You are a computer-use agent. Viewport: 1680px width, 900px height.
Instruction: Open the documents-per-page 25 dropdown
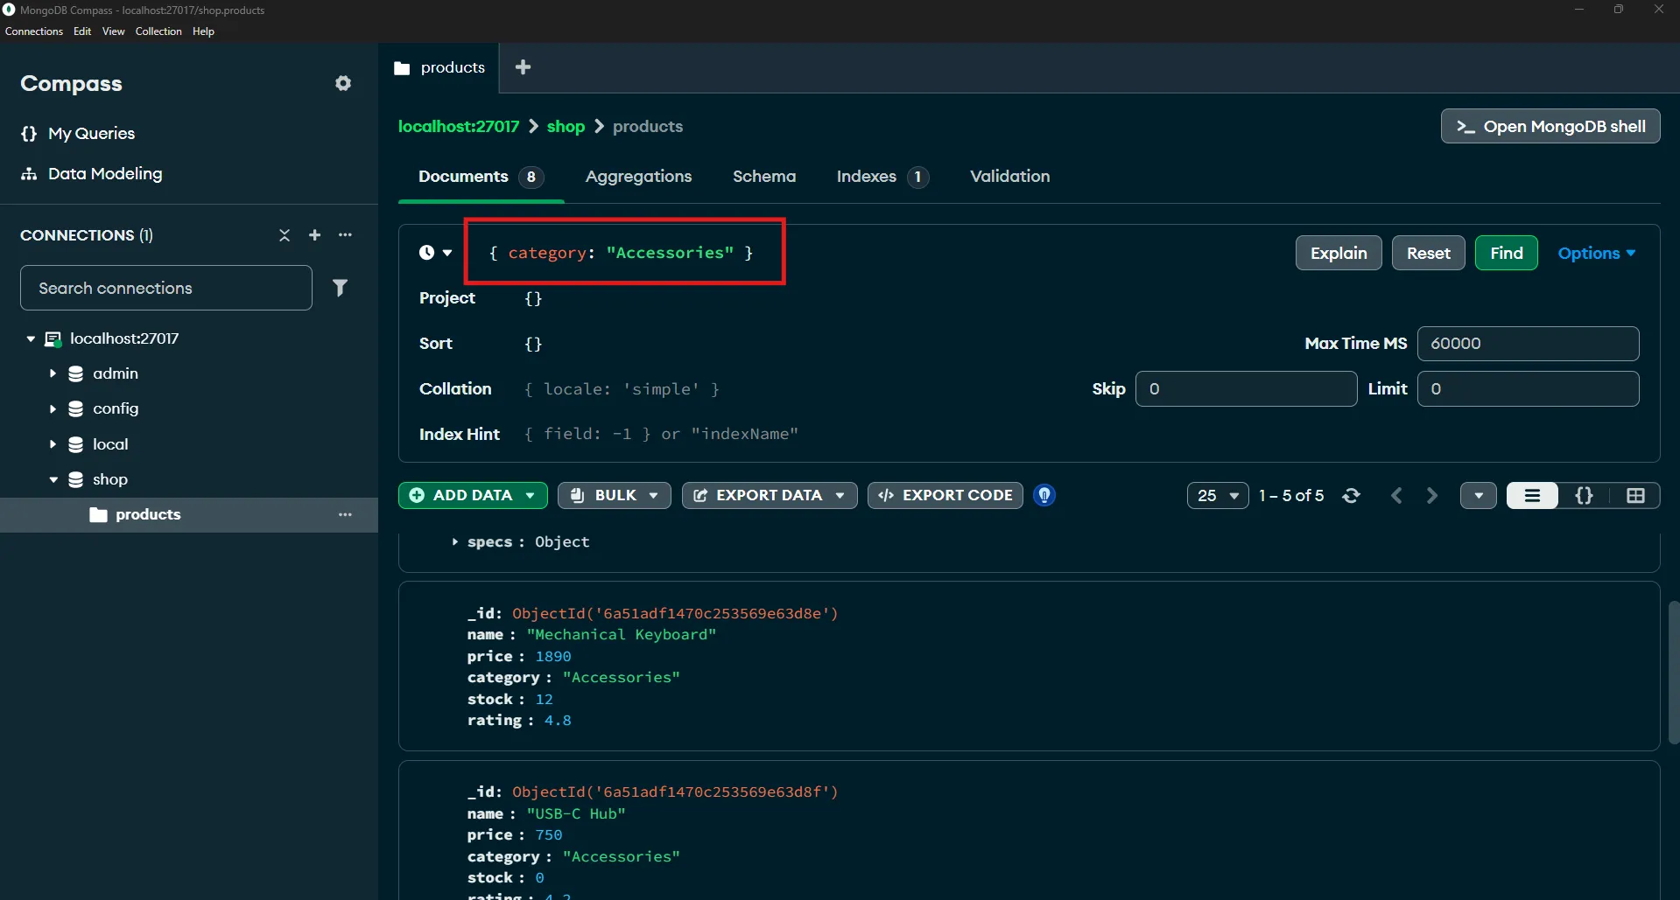pyautogui.click(x=1218, y=496)
